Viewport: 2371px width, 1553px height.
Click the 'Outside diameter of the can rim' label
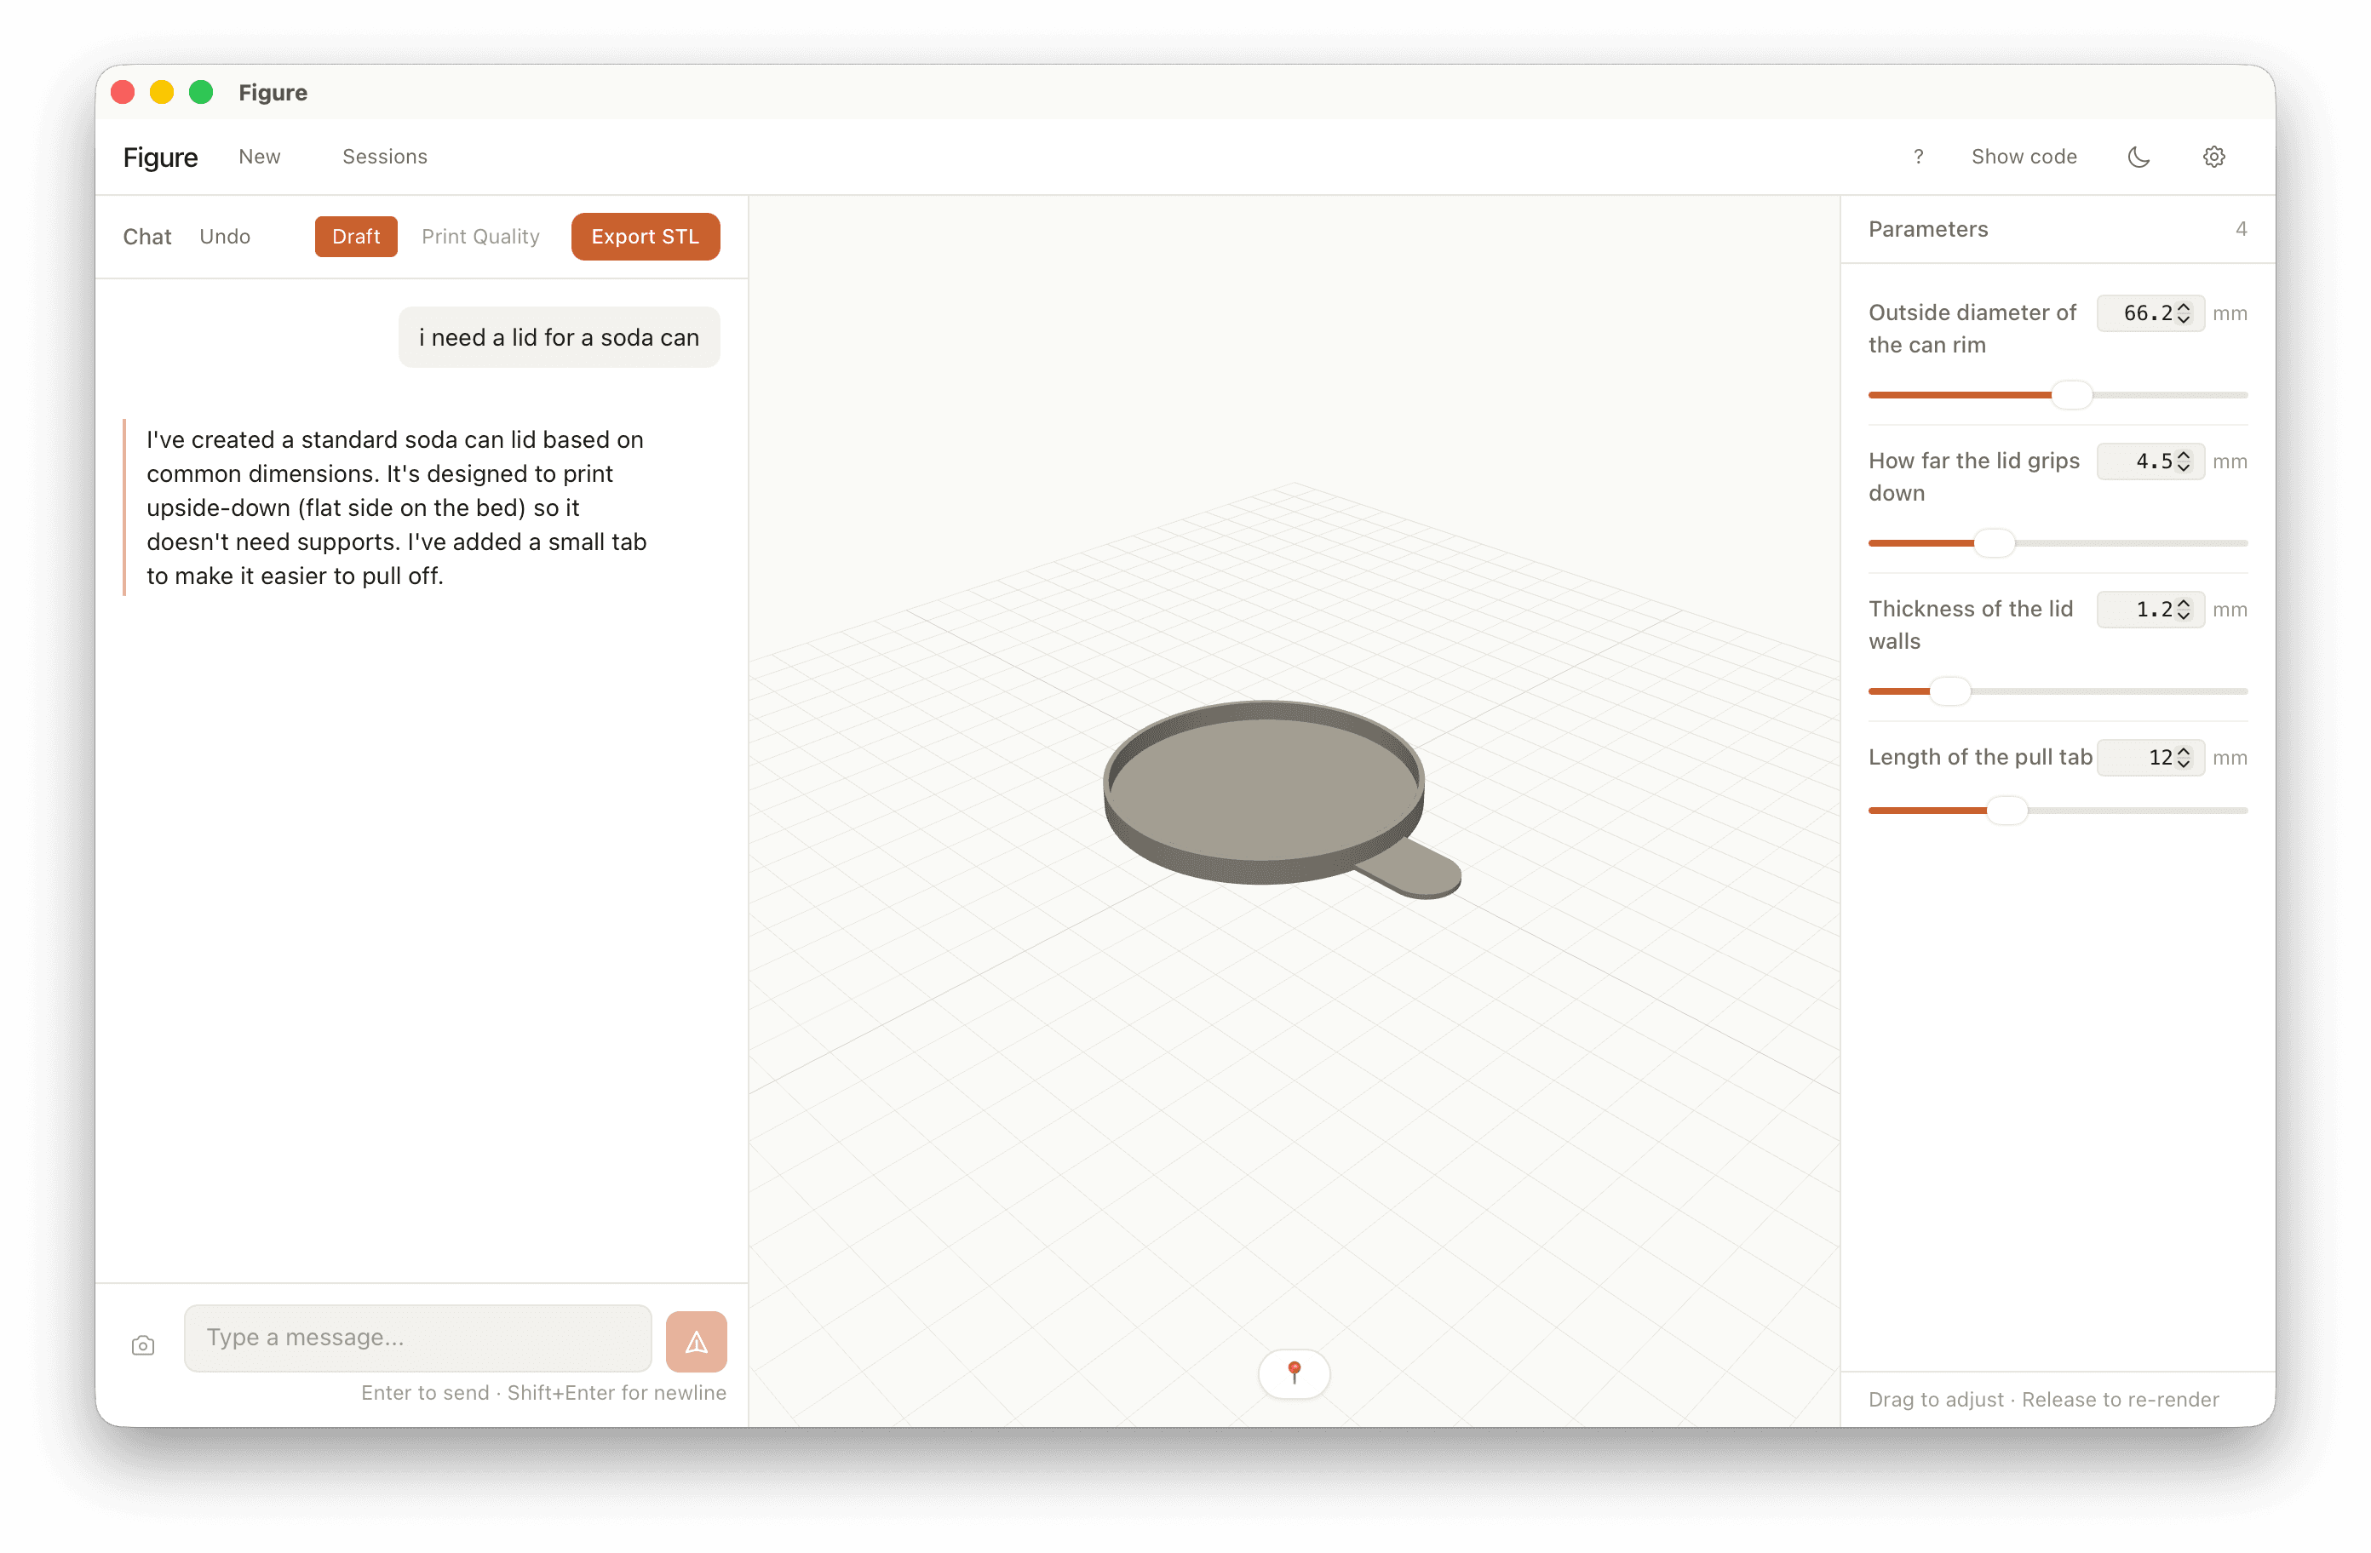click(1972, 329)
